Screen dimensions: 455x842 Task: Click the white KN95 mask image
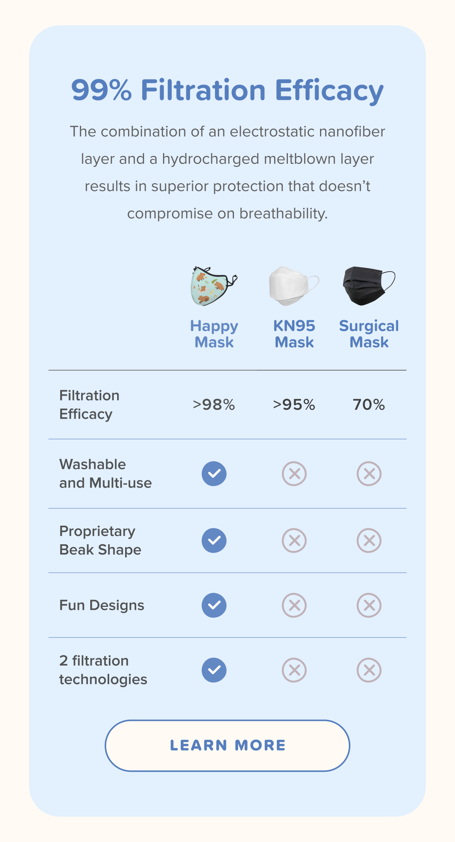[x=294, y=286]
